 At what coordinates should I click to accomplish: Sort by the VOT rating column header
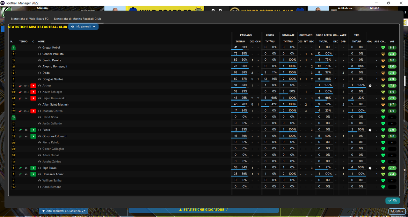(x=392, y=41)
